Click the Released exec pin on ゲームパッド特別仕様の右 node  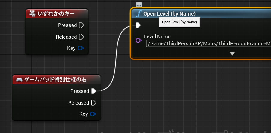click(94, 103)
